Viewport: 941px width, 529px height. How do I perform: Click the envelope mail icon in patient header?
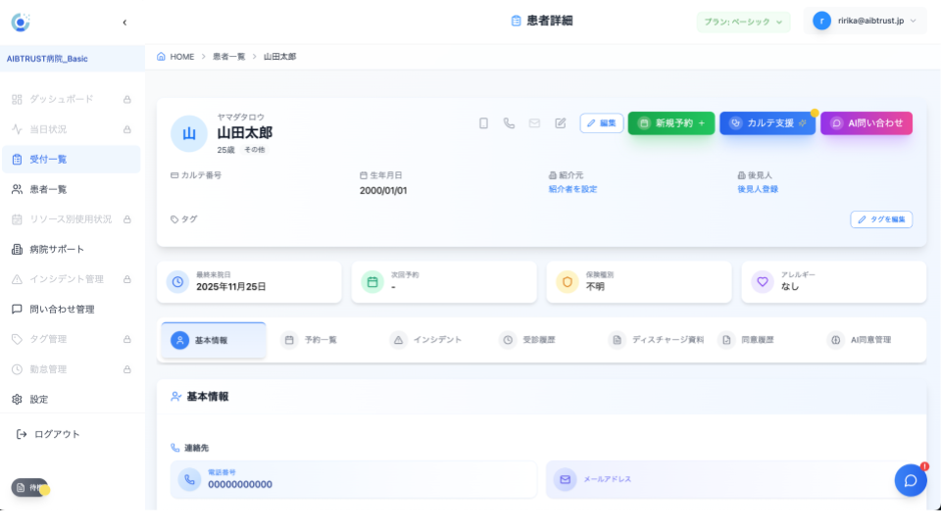(535, 123)
